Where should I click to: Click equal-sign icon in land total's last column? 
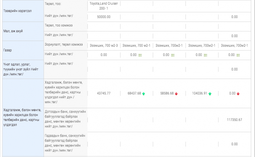pyautogui.click(x=238, y=55)
